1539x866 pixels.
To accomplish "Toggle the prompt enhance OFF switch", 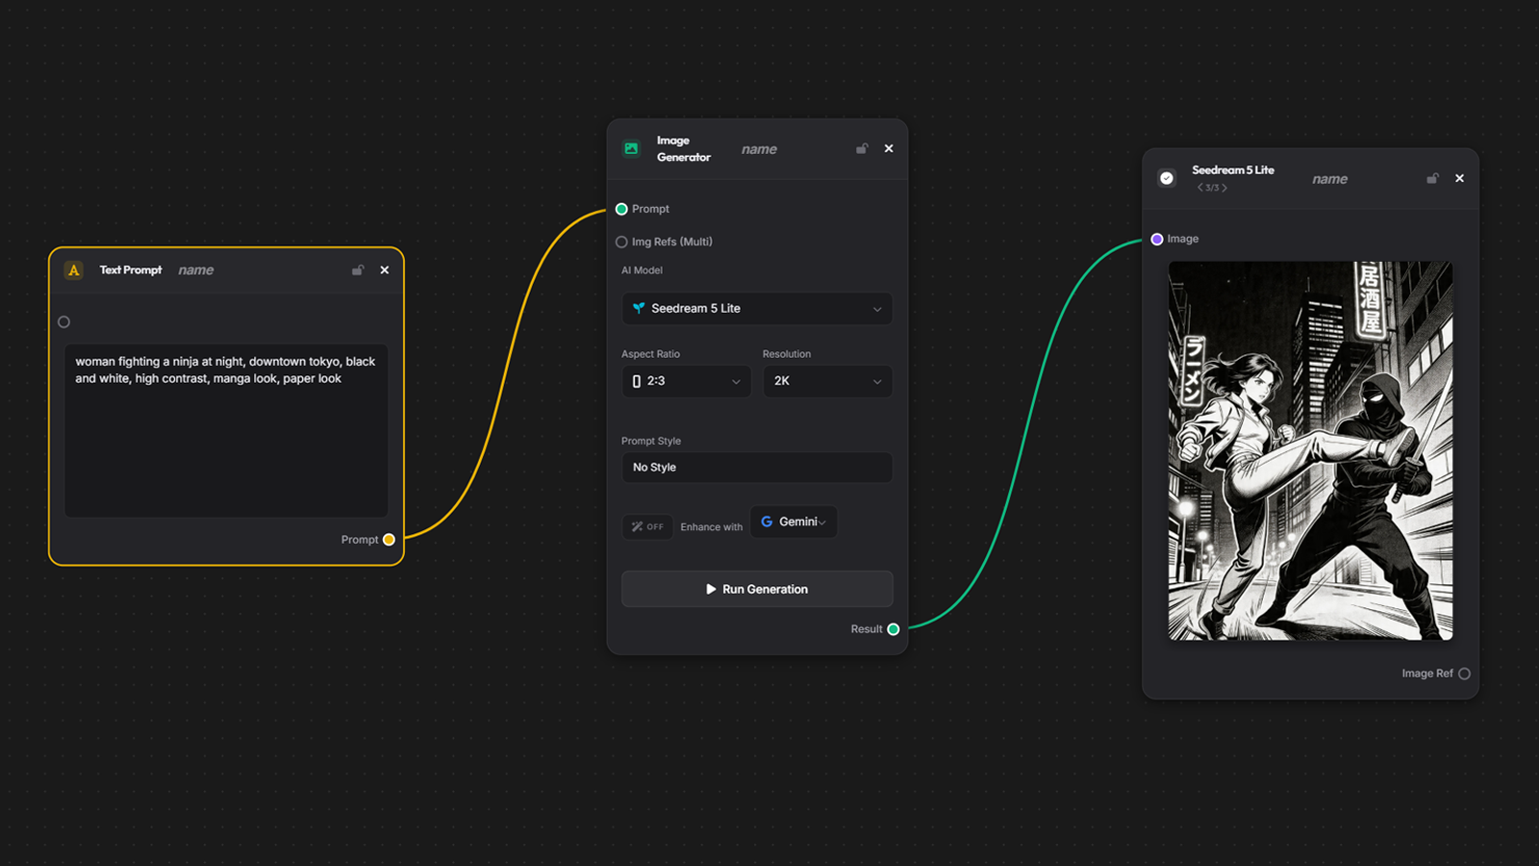I will pos(647,526).
